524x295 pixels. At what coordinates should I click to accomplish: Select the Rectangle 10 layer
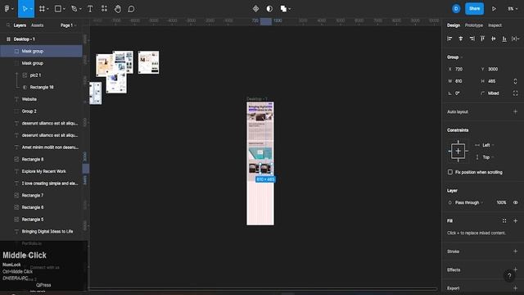[41, 88]
